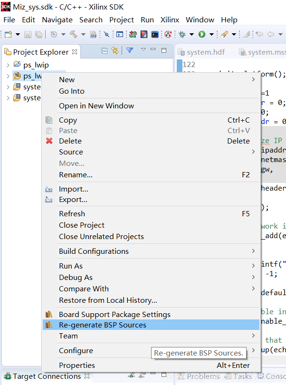Close the Project Explorer tab
Image resolution: width=286 pixels, height=385 pixels.
point(75,52)
